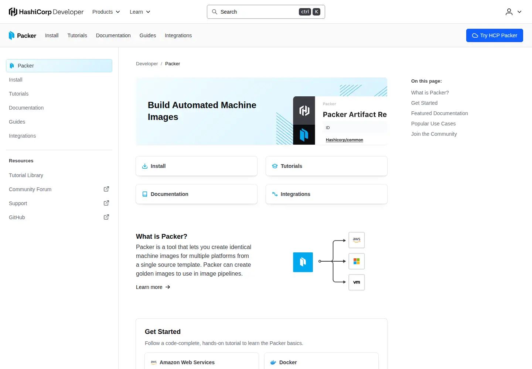This screenshot has width=532, height=369.
Task: Jump to the Popular Use Cases section
Action: [x=433, y=124]
